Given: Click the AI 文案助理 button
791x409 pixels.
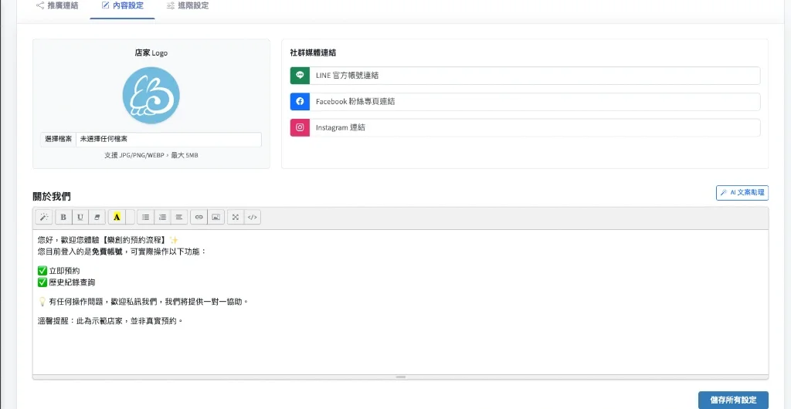Looking at the screenshot, I should click(x=742, y=192).
